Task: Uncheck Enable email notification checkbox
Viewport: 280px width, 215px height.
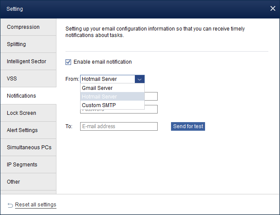Action: (68, 62)
